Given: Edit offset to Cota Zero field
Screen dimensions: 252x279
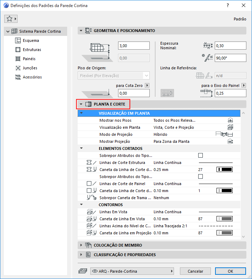Looking at the screenshot, I should (134, 93).
